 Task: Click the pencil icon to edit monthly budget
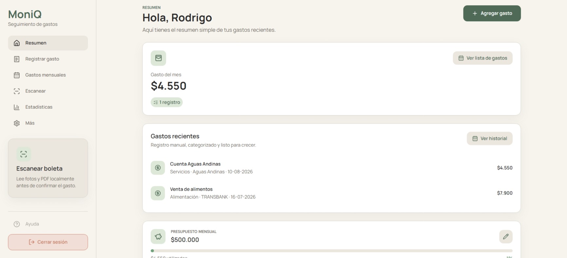(506, 236)
